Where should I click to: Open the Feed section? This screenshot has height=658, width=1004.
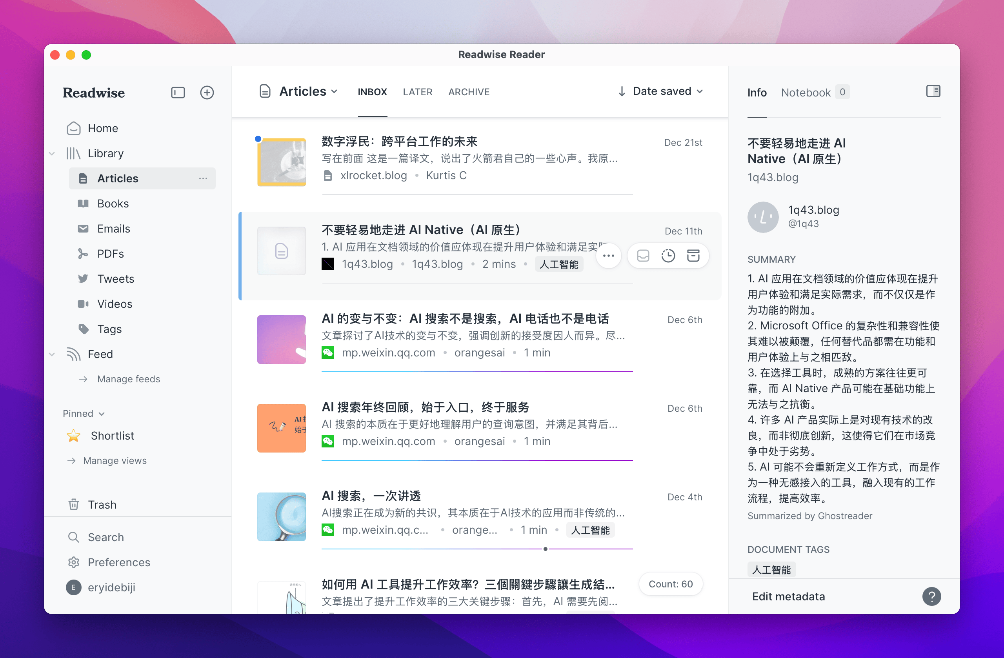coord(100,354)
